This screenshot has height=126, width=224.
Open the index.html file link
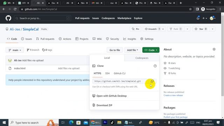[x=20, y=68]
